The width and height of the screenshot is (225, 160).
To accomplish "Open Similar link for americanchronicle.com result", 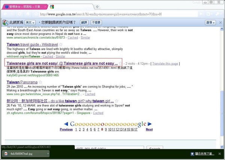I will tap(85, 37).
